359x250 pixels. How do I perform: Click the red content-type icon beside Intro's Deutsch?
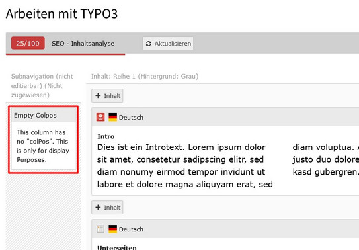coord(100,117)
